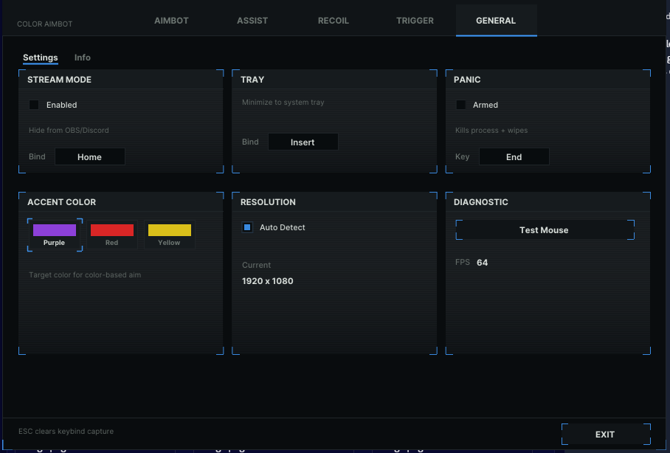Click the PANIC panel heading
This screenshot has height=453, width=670.
(467, 80)
